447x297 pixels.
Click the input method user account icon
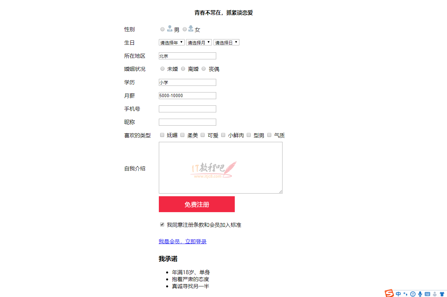tap(435, 294)
